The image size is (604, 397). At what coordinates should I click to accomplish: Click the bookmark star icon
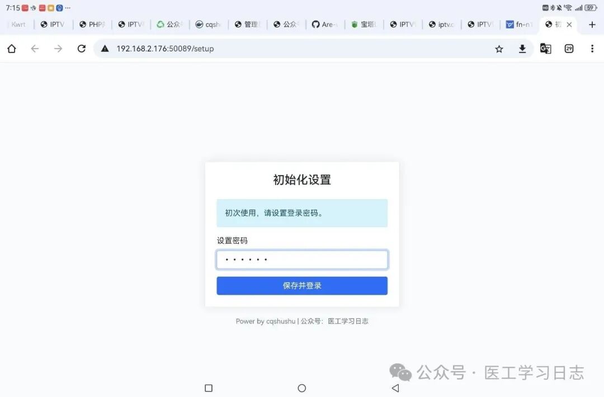pyautogui.click(x=499, y=49)
